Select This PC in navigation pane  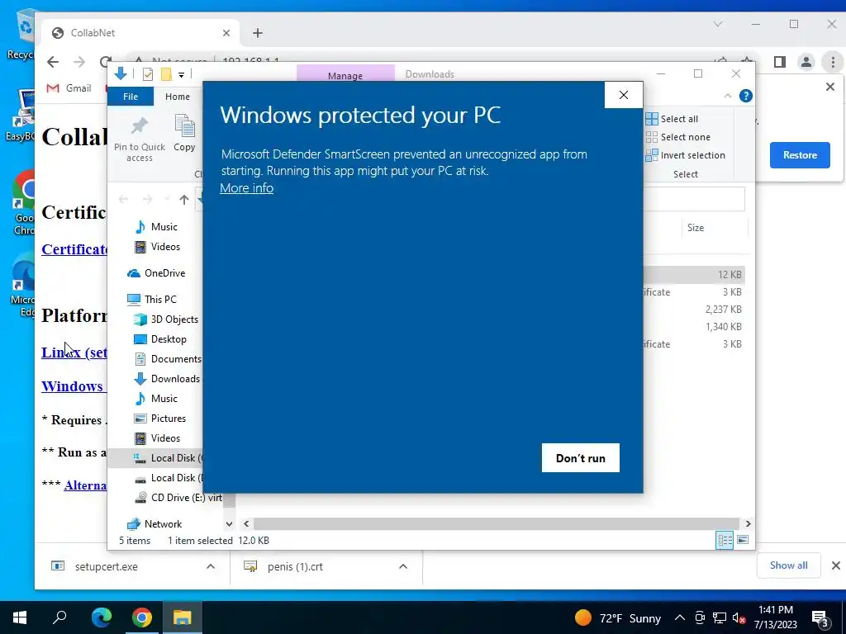(152, 299)
